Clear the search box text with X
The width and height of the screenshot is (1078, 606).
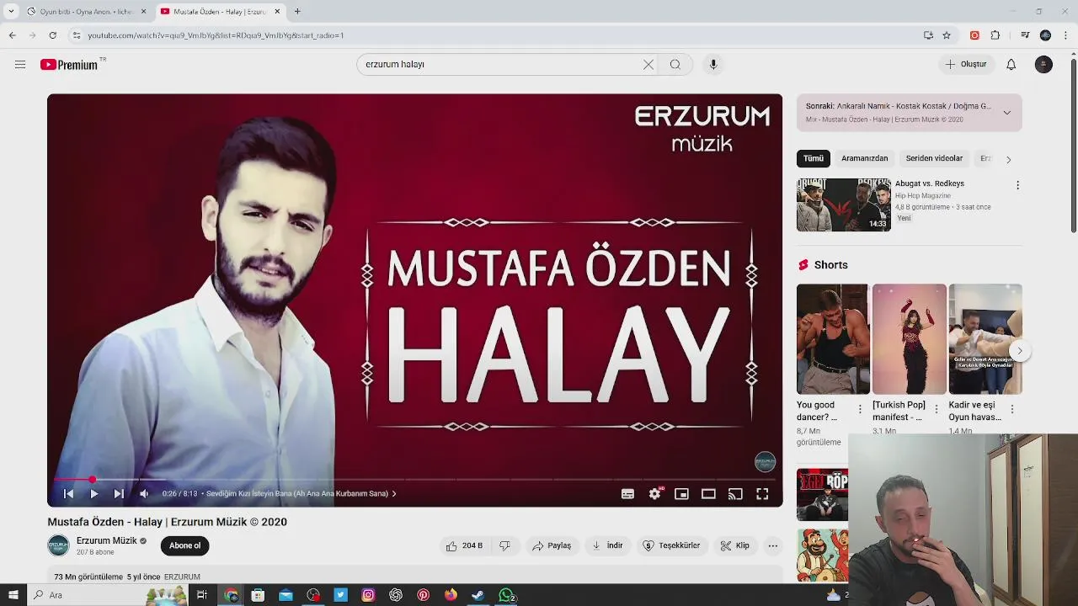648,65
